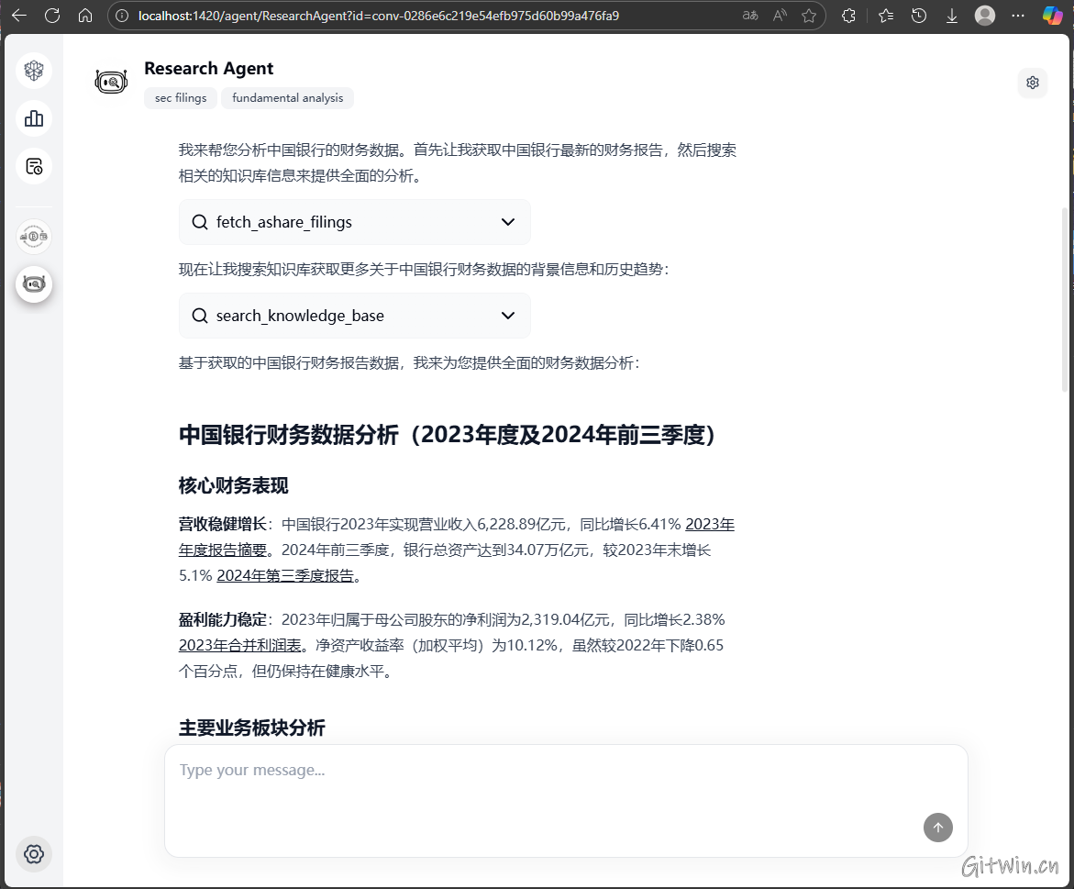
Task: Click the "sec filings" tag
Action: 181,98
